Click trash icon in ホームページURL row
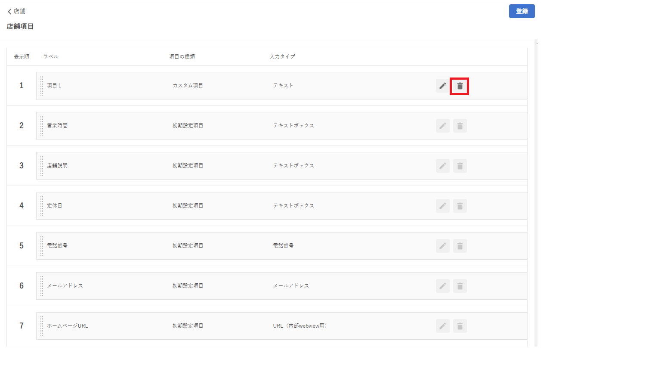The height and width of the screenshot is (372, 661). 460,326
